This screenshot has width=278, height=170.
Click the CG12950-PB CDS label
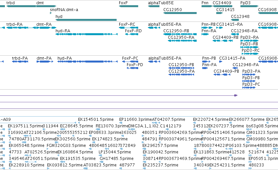point(181,65)
